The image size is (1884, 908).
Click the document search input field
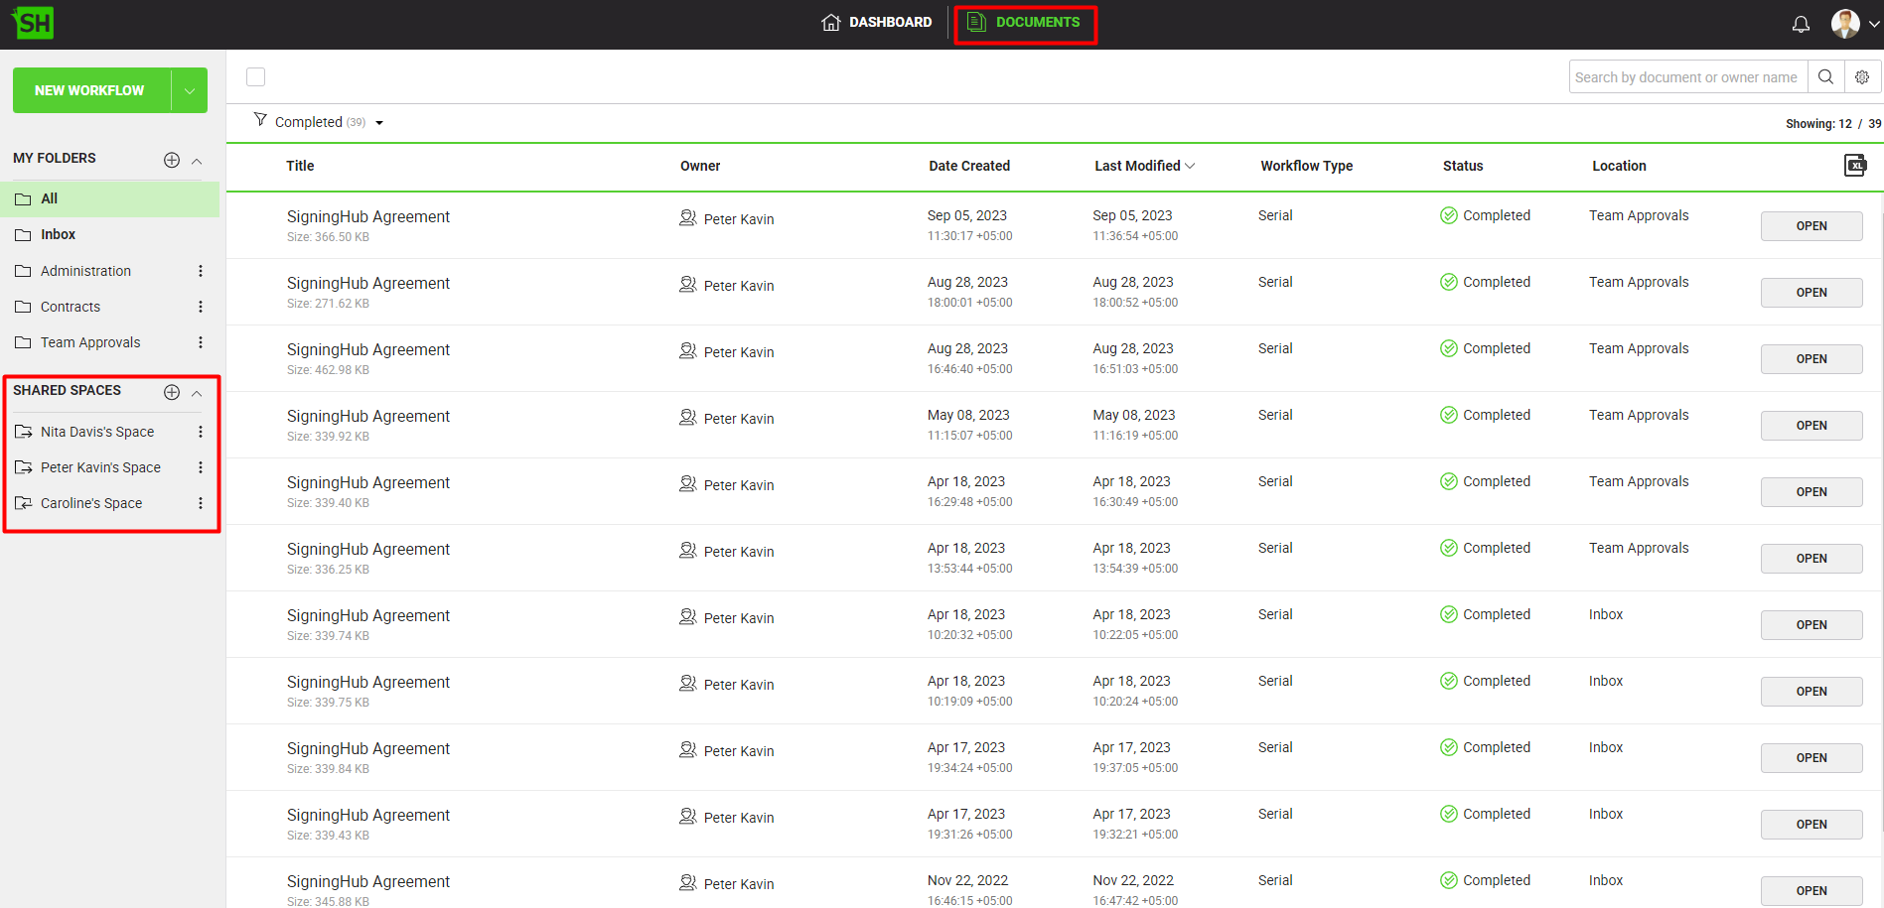[1686, 76]
